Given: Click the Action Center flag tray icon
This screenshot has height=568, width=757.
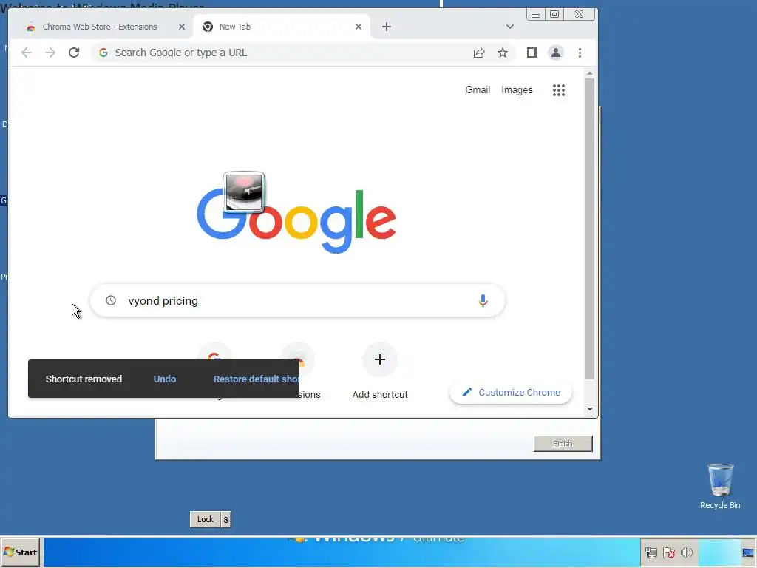Looking at the screenshot, I should click(668, 552).
